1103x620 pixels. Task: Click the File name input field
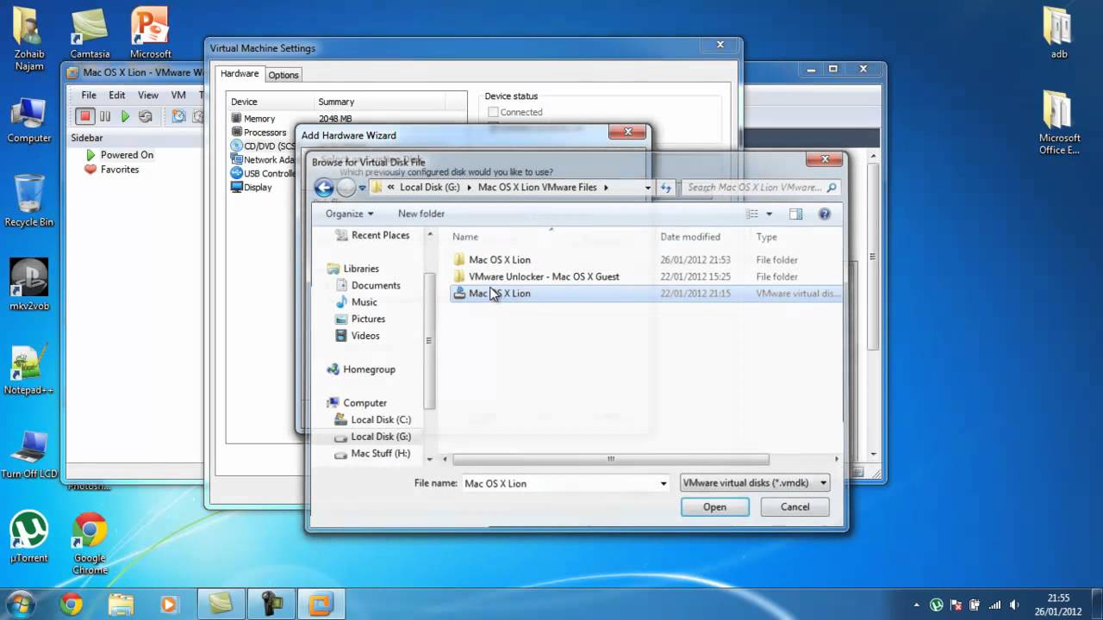(559, 483)
